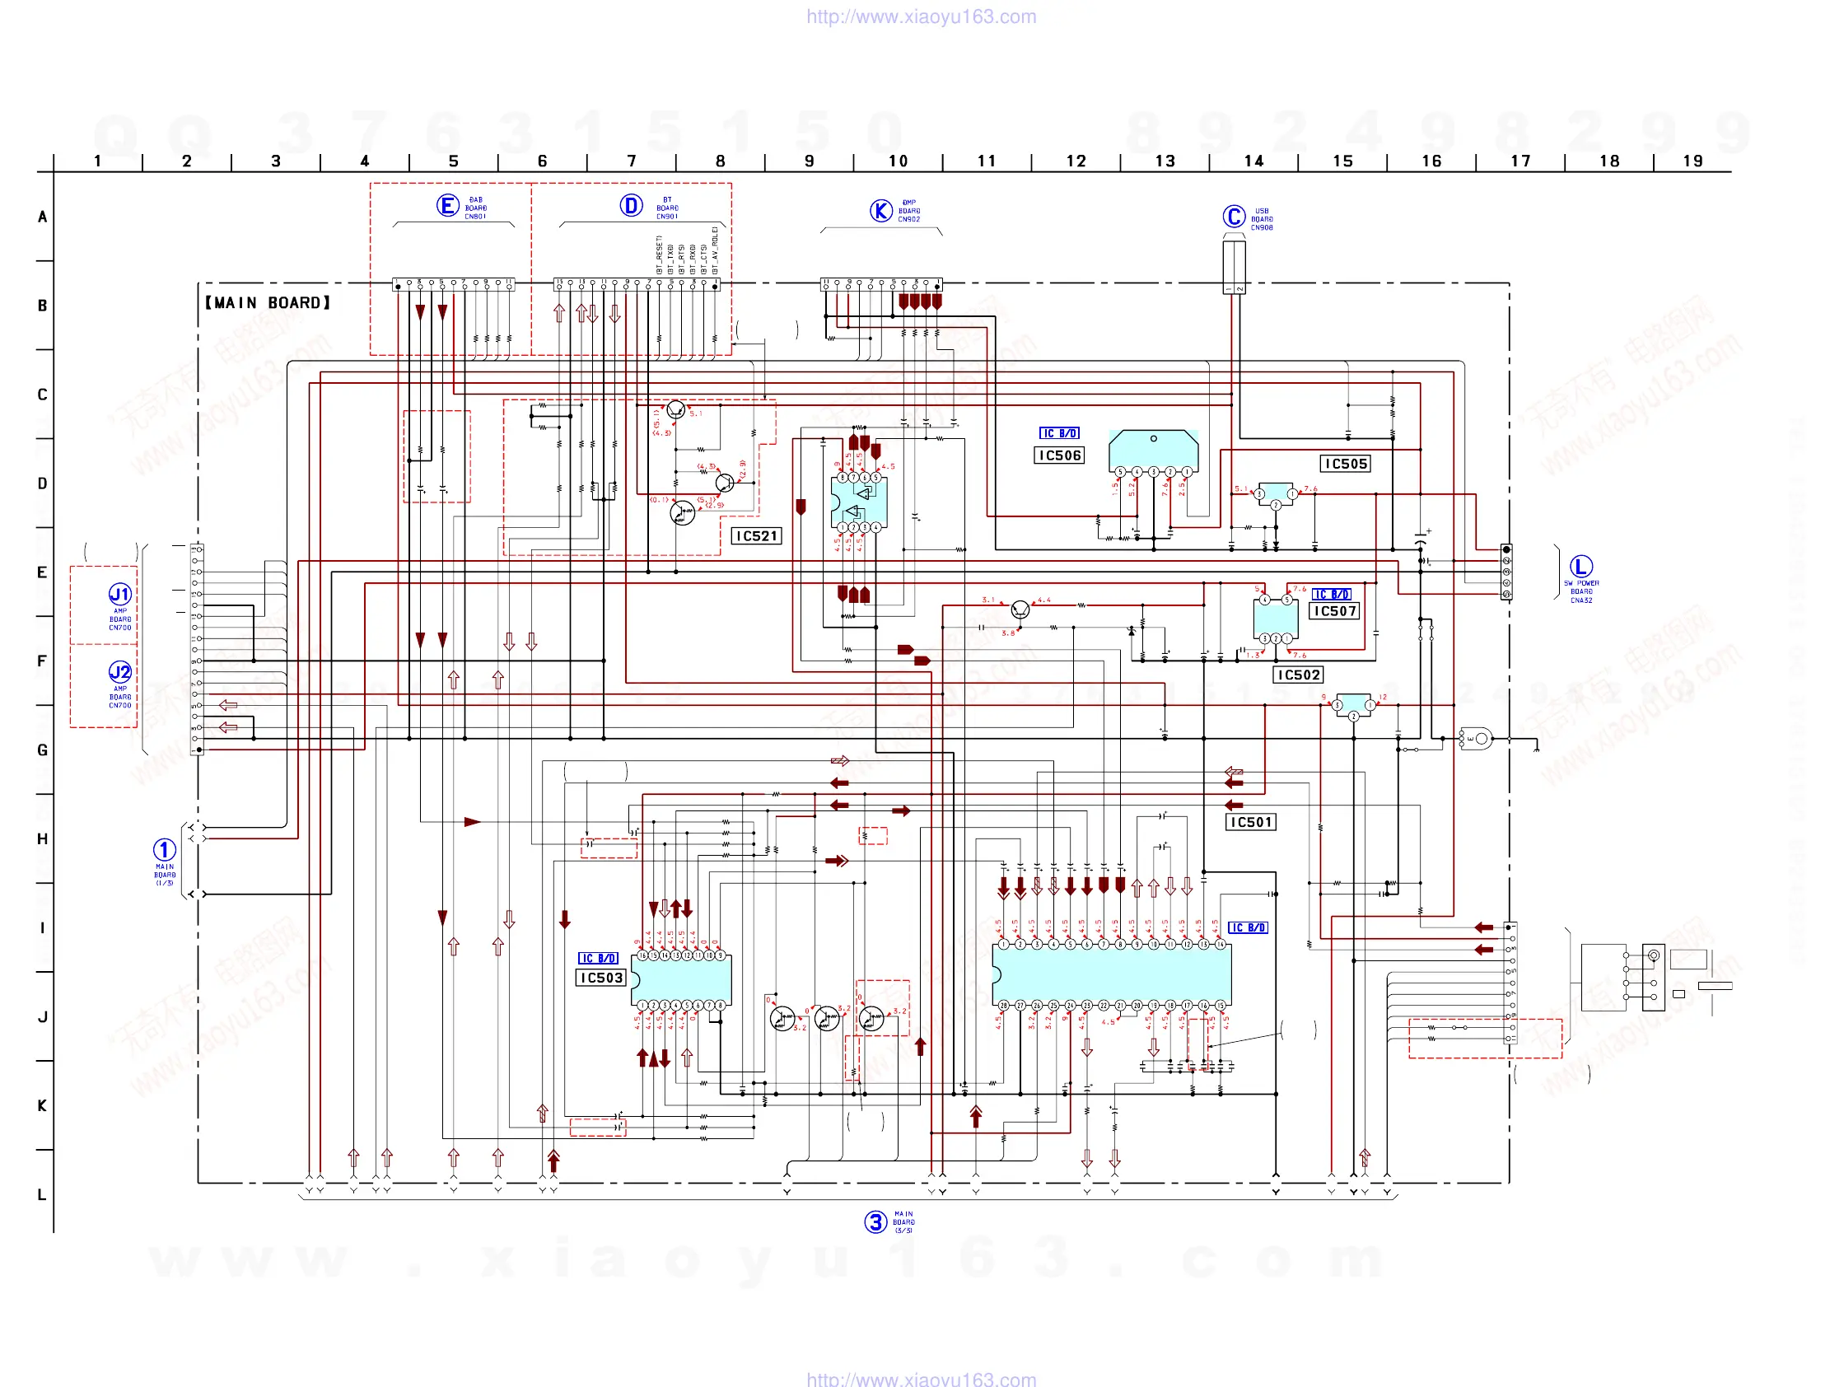
Task: Click the IC502 three-pin regulator symbol
Action: [x=1353, y=705]
